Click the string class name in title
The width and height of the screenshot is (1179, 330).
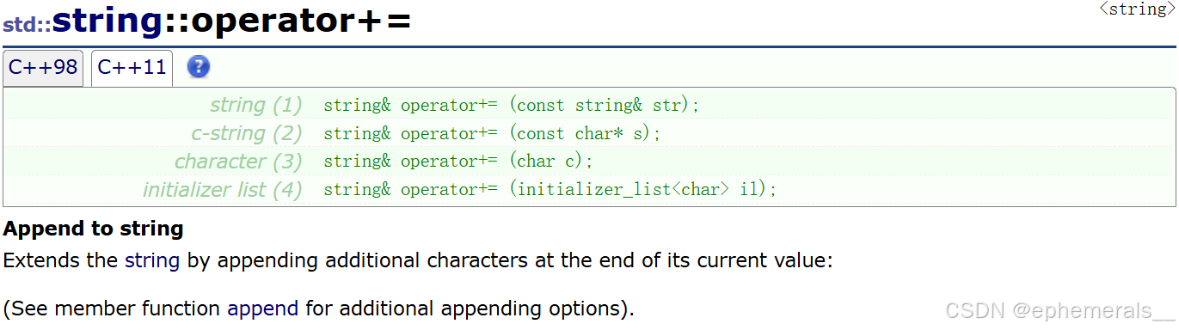point(107,22)
